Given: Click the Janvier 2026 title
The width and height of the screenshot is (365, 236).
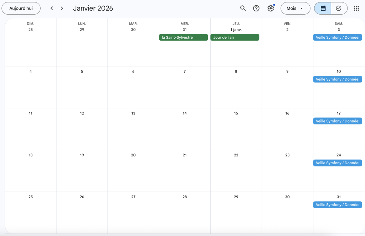Looking at the screenshot, I should coord(93,8).
